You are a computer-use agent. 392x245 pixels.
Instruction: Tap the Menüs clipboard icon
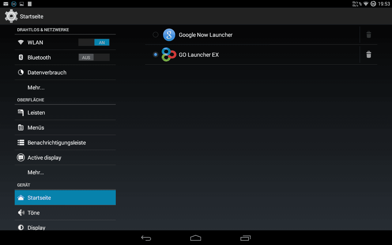tap(21, 127)
